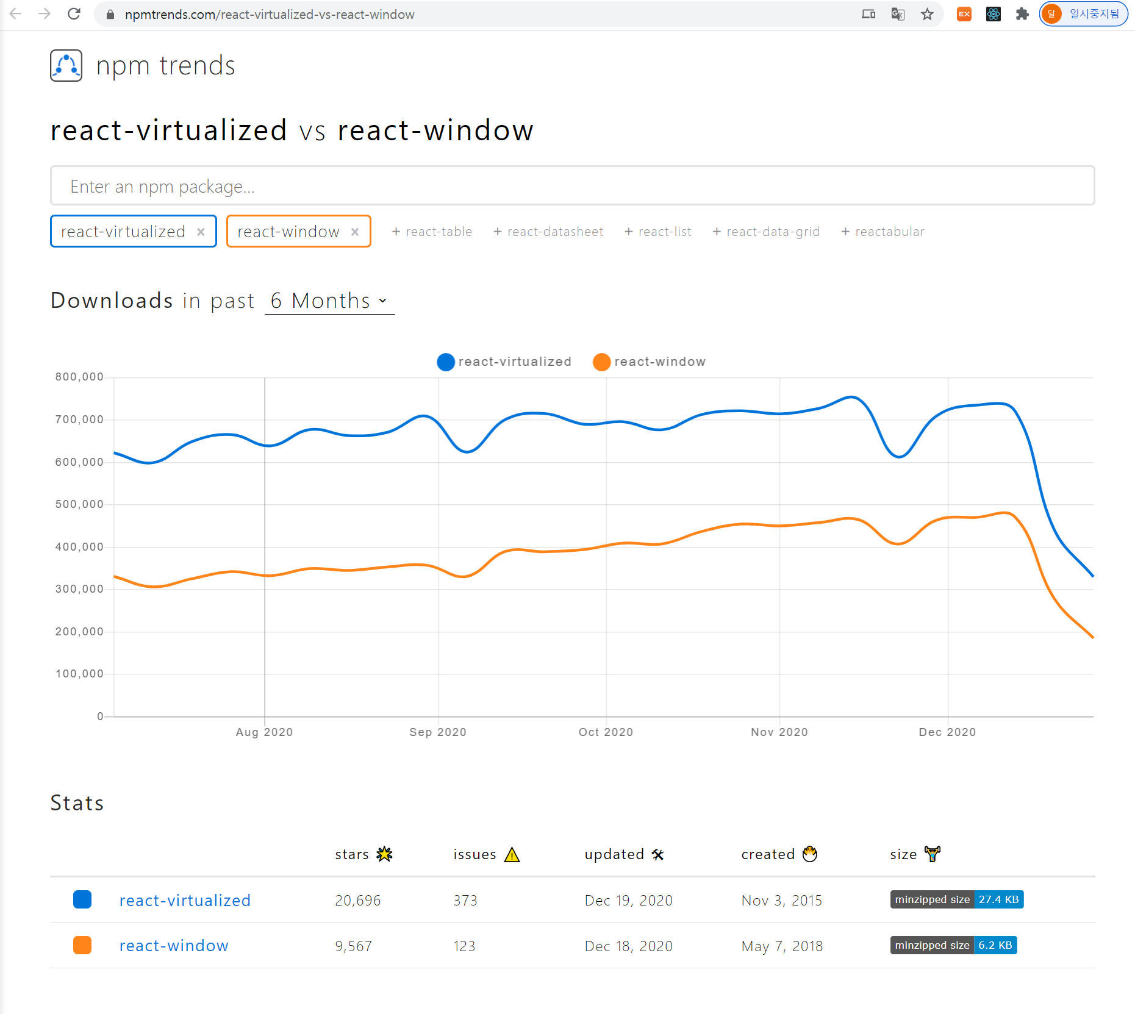Click the Sep 2020 axis label

438,732
